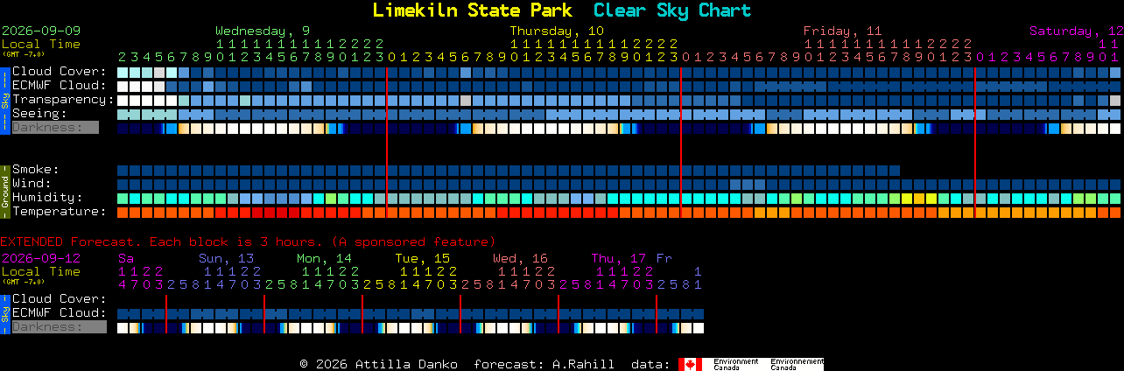Click the Humidity row label
This screenshot has width=1124, height=371.
[x=47, y=198]
